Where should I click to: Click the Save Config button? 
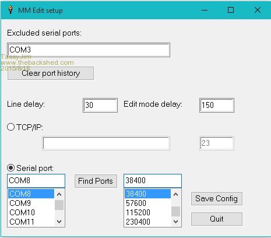point(217,198)
